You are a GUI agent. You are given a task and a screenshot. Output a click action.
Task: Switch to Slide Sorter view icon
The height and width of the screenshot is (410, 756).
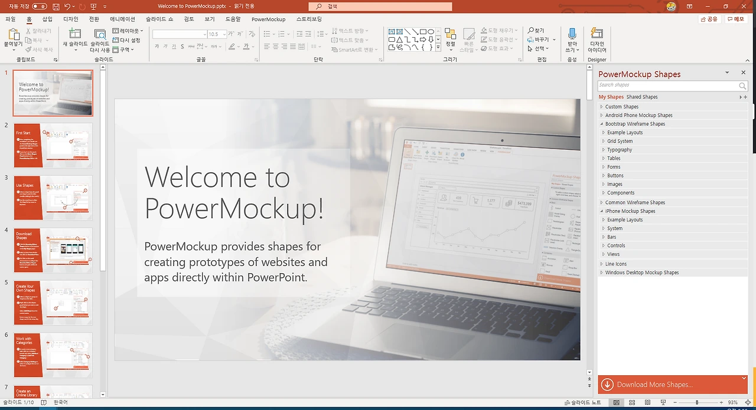pyautogui.click(x=632, y=402)
